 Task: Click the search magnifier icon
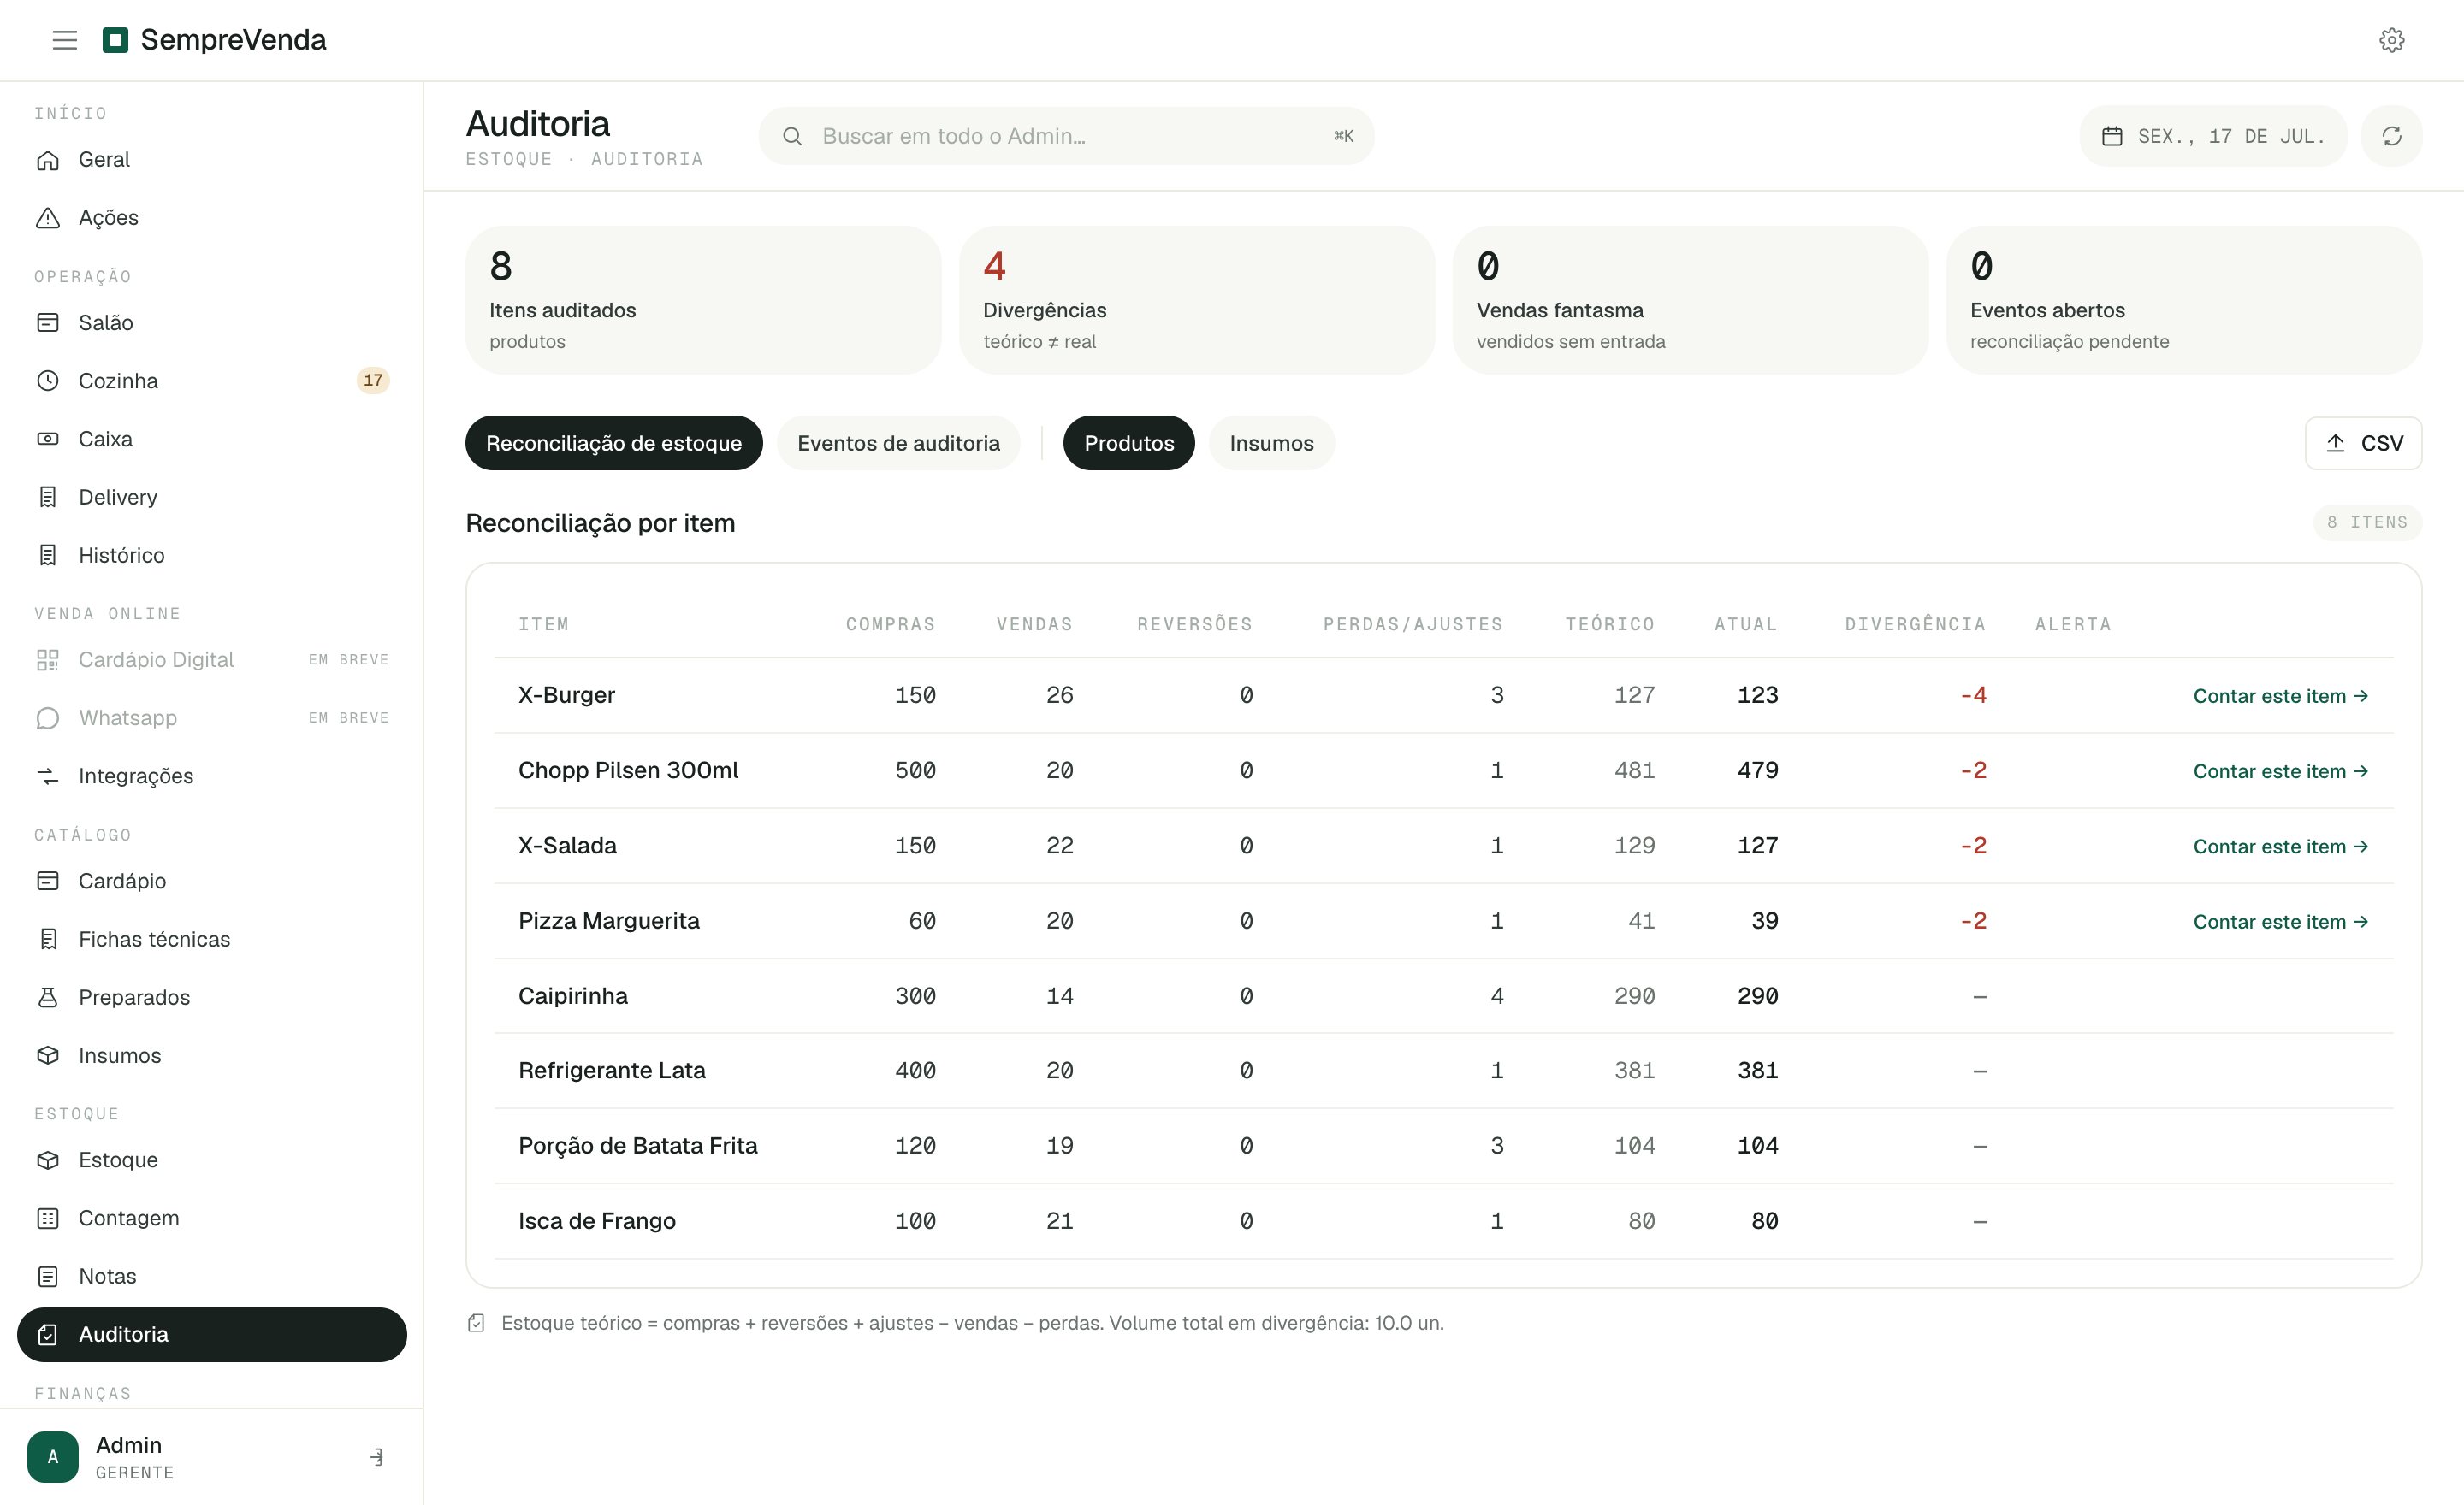pyautogui.click(x=792, y=136)
